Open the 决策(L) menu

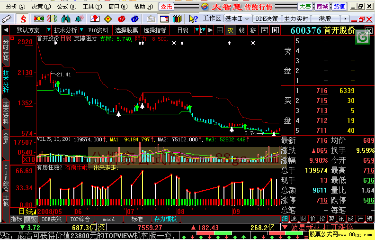[x=41, y=7]
